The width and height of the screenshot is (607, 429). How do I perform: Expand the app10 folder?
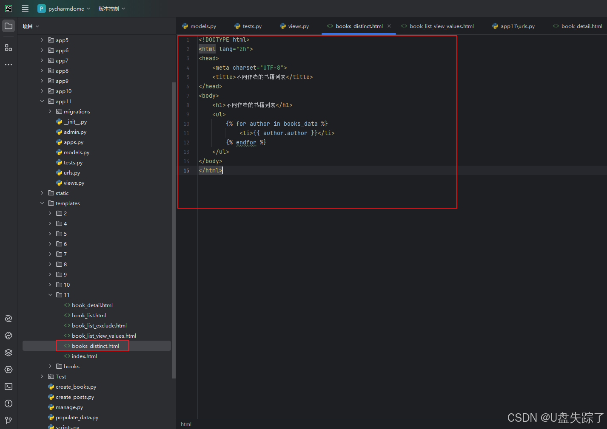click(x=42, y=91)
